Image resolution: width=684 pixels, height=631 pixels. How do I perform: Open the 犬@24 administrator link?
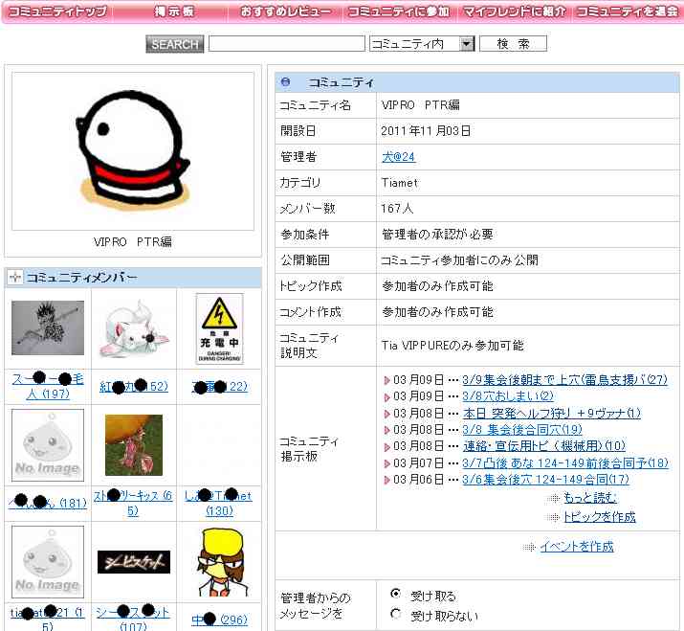(x=398, y=156)
